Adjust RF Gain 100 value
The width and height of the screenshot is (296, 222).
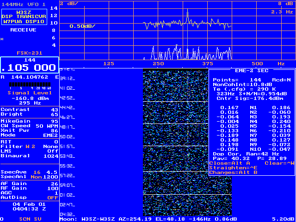pos(30,188)
